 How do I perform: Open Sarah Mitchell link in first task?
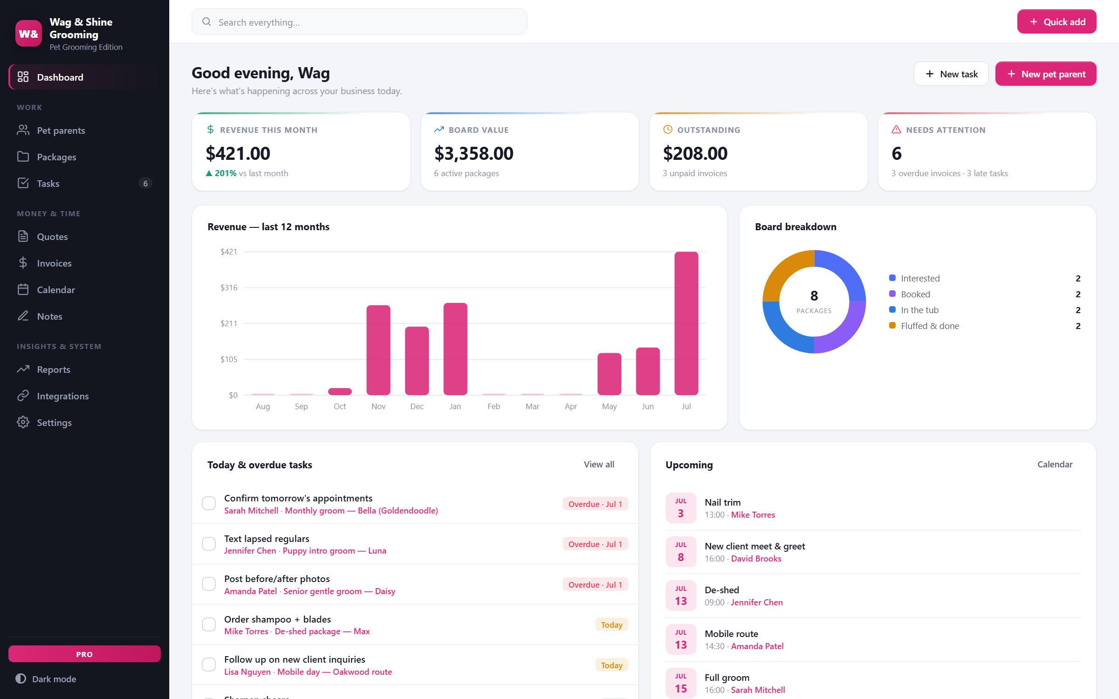click(x=251, y=510)
